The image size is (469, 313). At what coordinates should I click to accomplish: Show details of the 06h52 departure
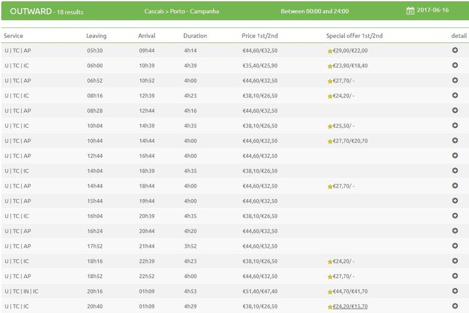(455, 80)
